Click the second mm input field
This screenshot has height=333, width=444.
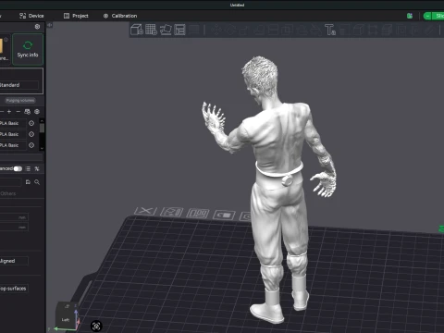click(x=14, y=228)
